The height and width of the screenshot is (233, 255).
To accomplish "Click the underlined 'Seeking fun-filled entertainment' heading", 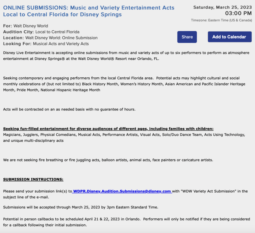I will coord(108,129).
